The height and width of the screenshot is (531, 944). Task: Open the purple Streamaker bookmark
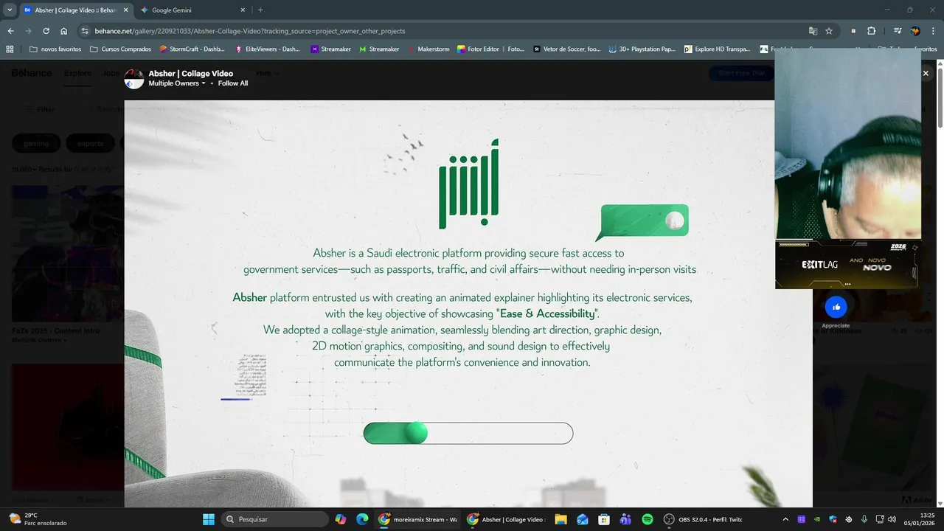(x=331, y=49)
